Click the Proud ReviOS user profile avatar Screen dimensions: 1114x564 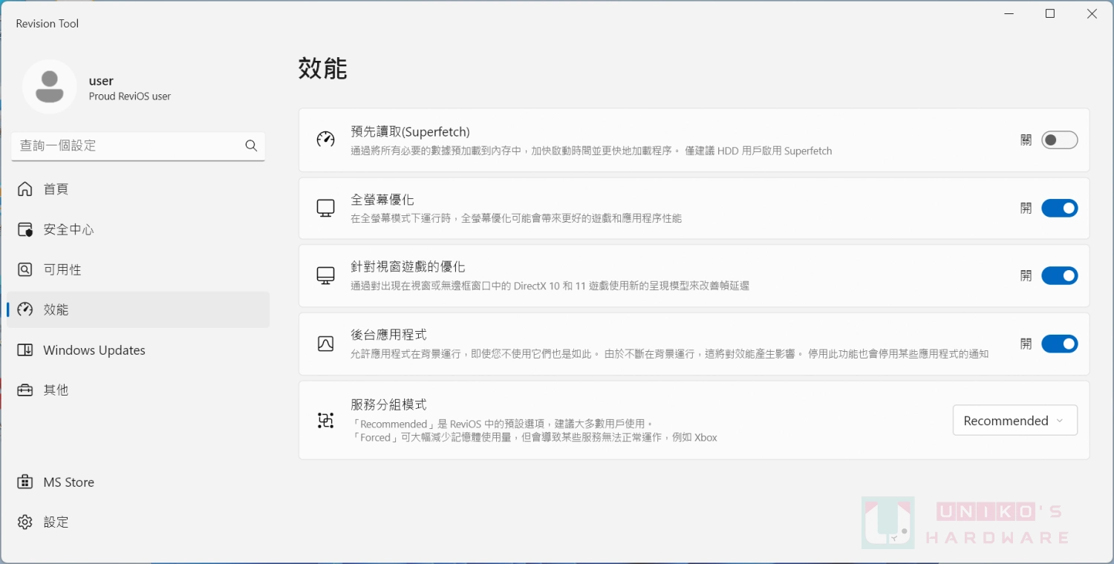(50, 86)
